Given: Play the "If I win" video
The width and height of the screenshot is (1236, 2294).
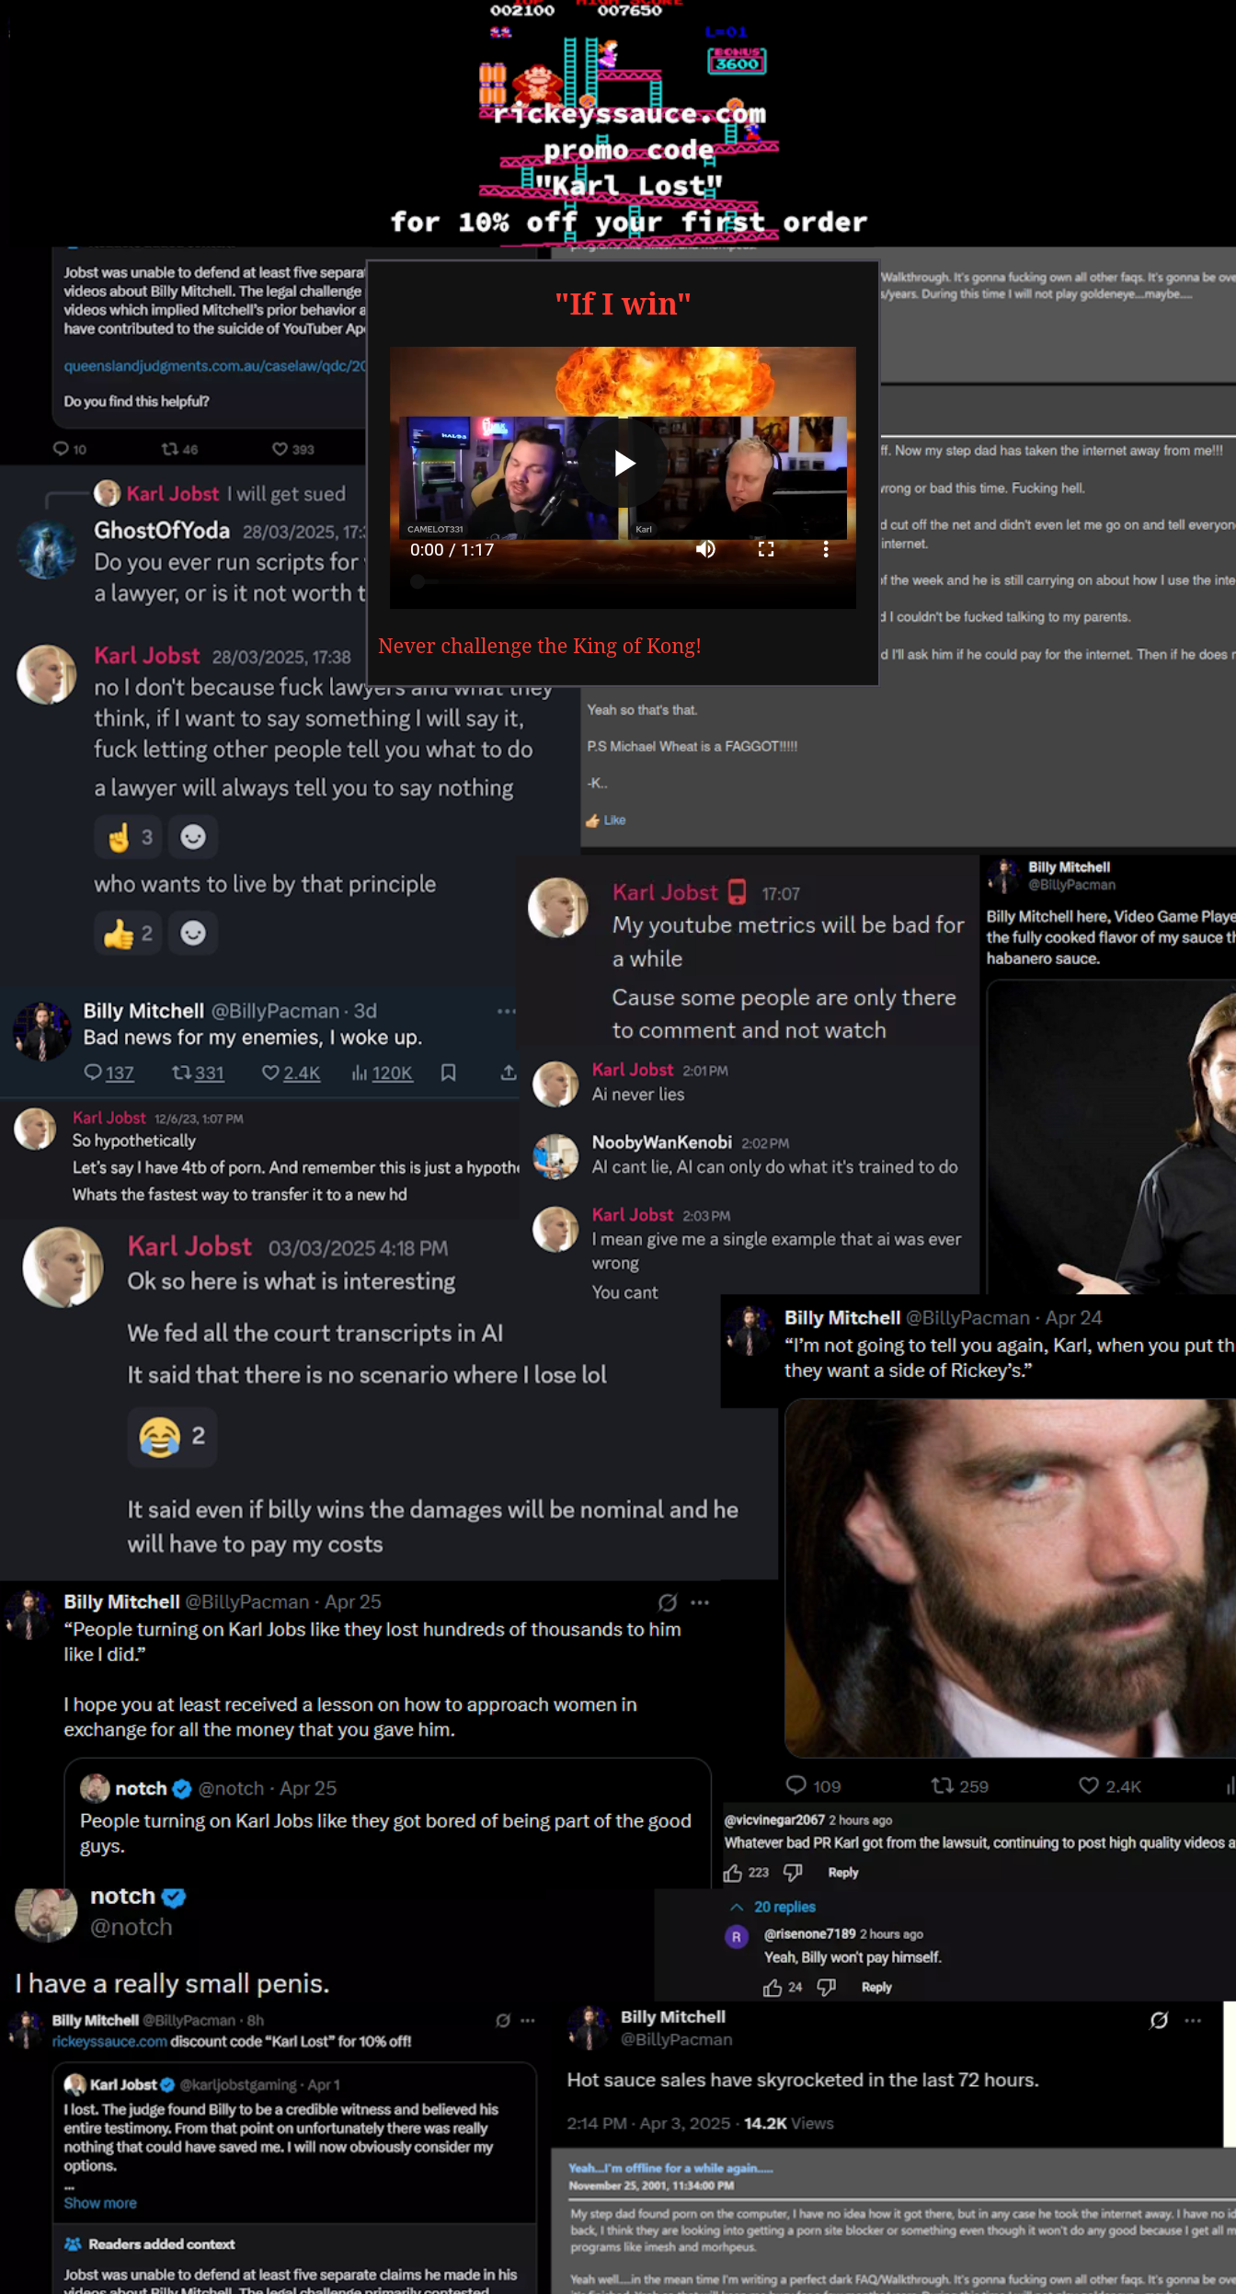Looking at the screenshot, I should click(x=624, y=463).
